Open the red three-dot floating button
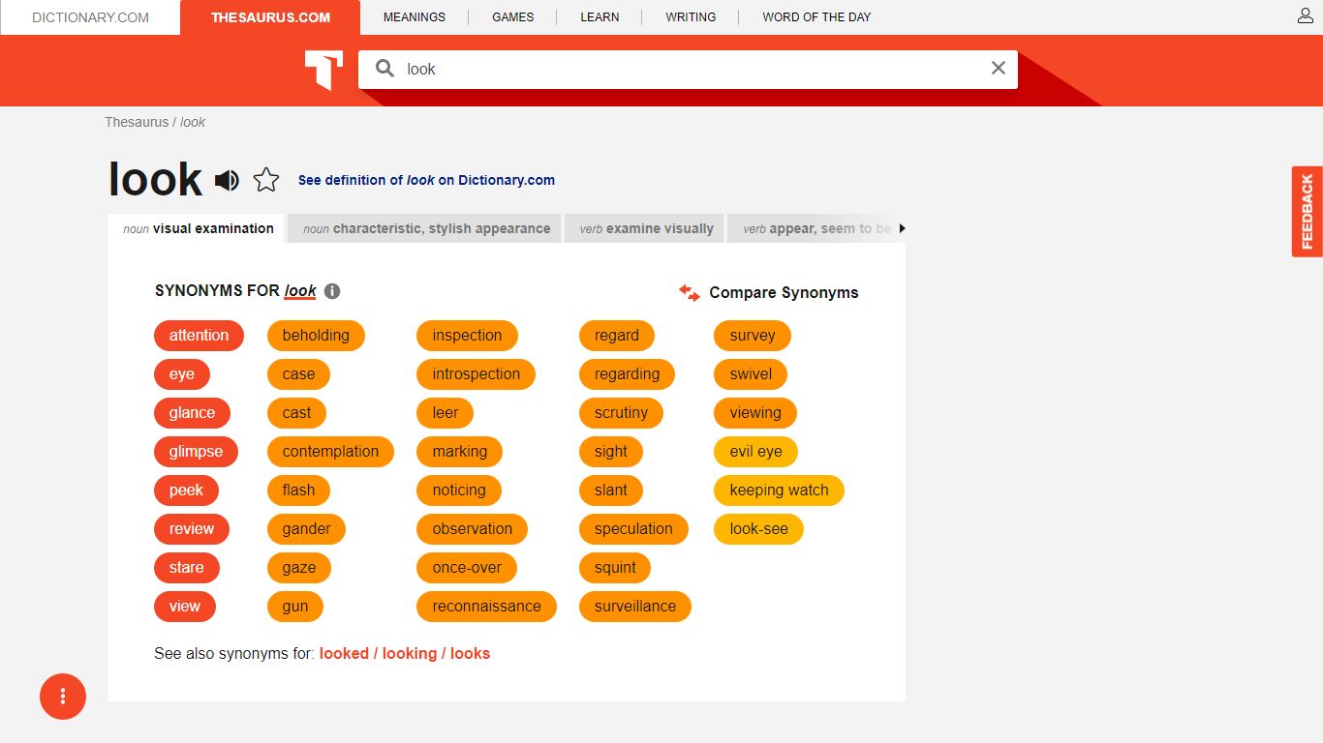Image resolution: width=1323 pixels, height=743 pixels. [63, 696]
